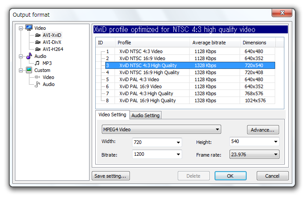Viewport: 305px width, 197px height.
Task: Click the music notes icon beside MP3
Action: [37, 63]
